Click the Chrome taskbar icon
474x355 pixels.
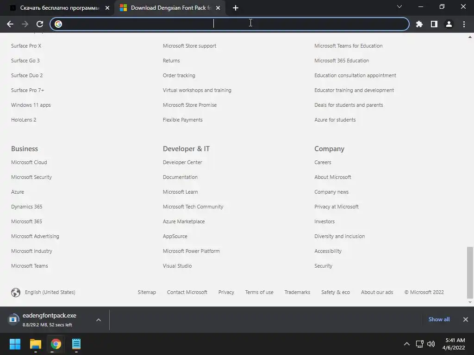click(x=56, y=344)
